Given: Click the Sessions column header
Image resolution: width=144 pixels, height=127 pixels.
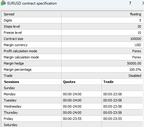Looking at the screenshot, I should [11, 82].
